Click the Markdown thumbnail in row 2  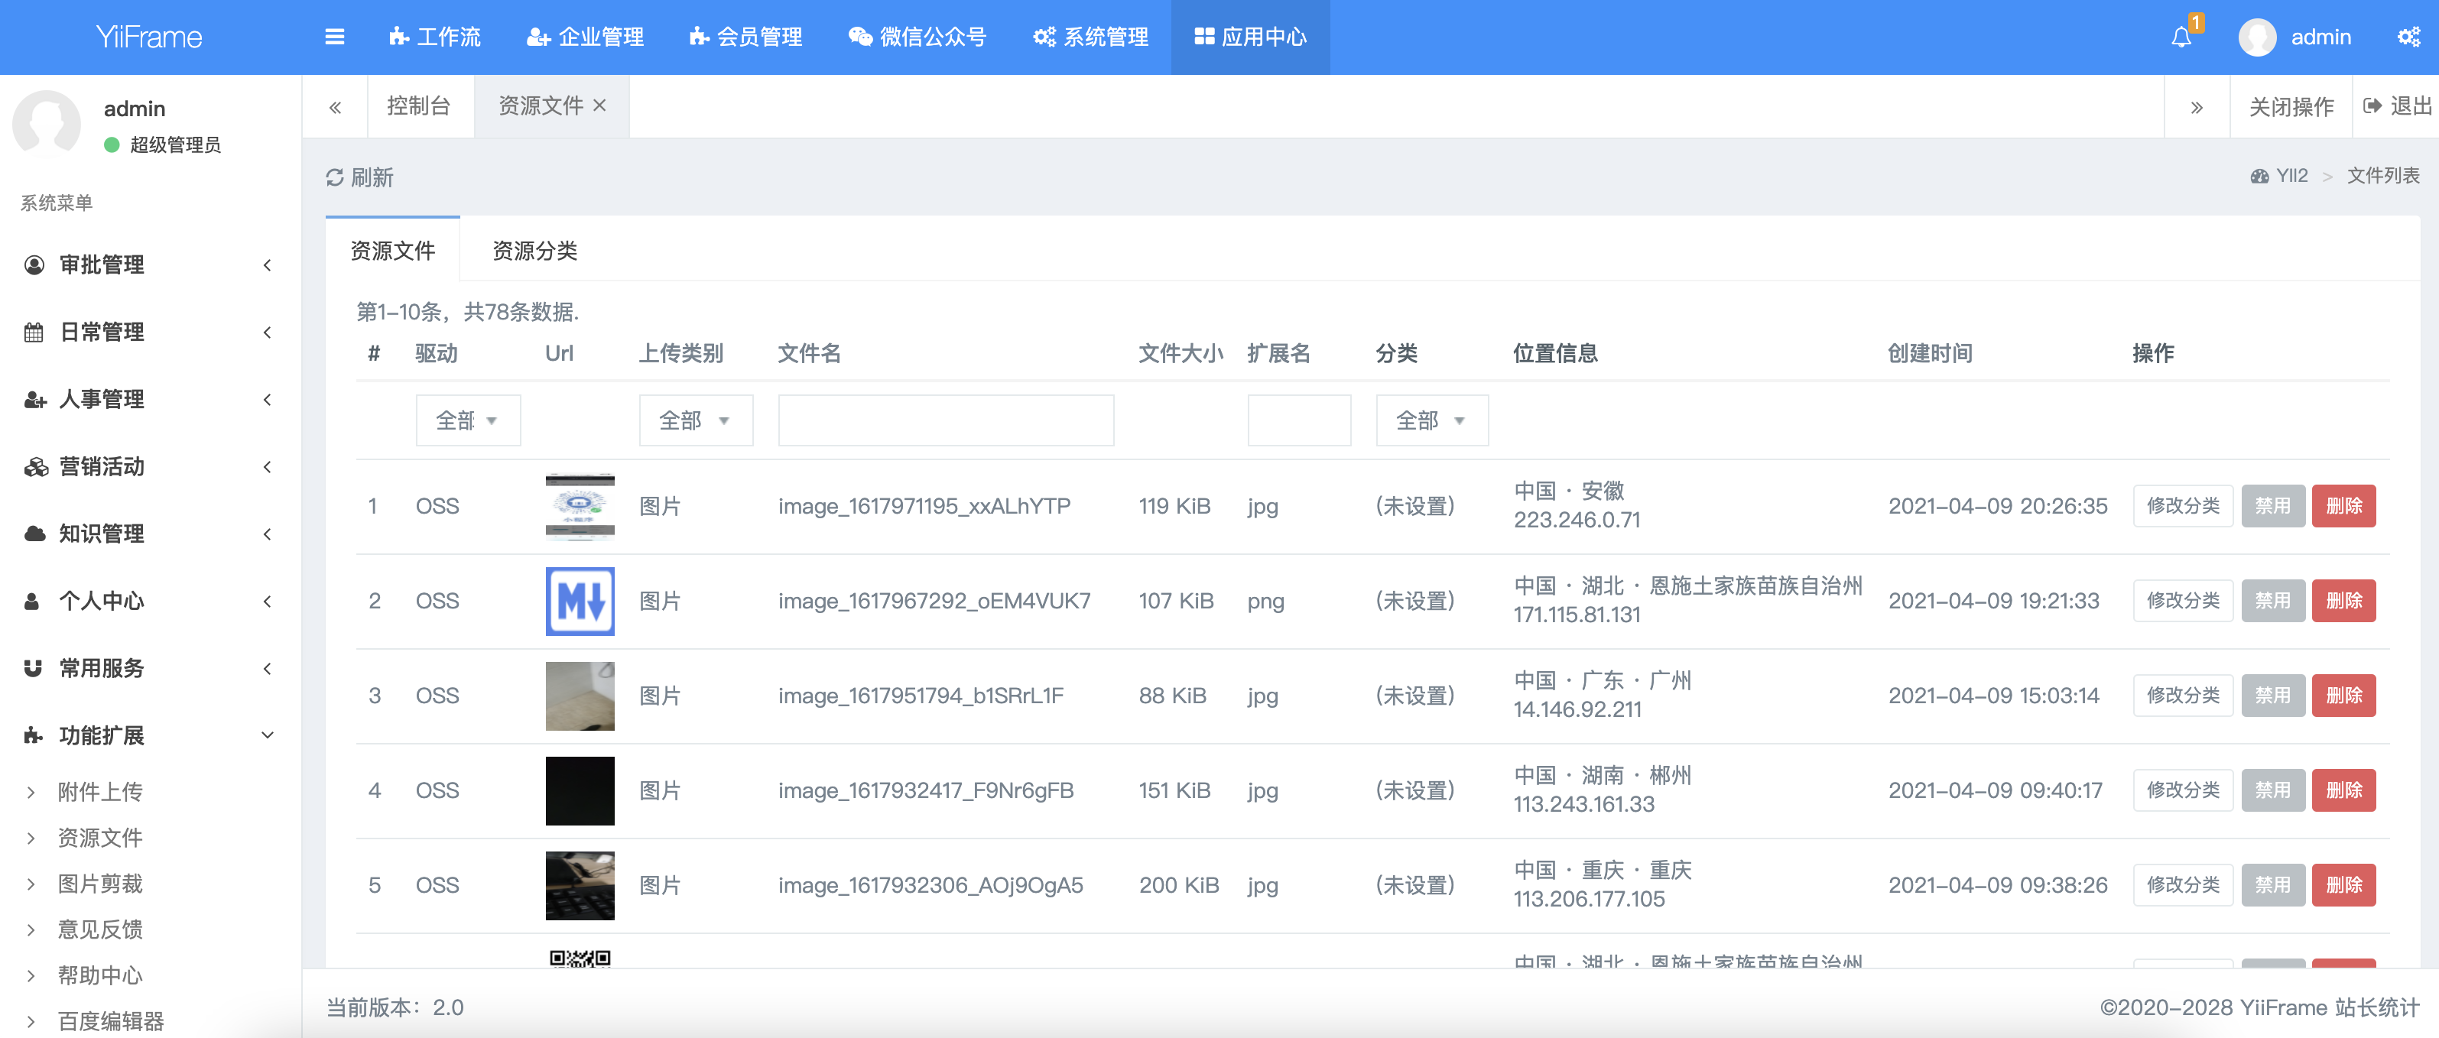(x=580, y=601)
